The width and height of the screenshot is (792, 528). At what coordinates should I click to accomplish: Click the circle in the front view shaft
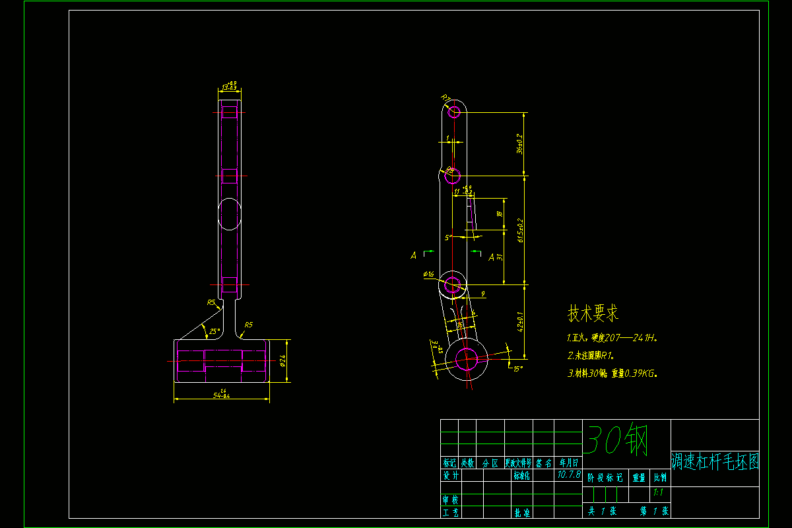pos(230,213)
